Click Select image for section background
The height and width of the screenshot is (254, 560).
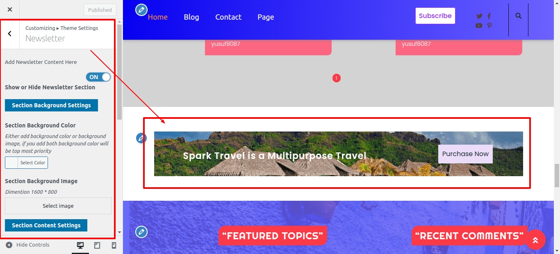[x=58, y=206]
